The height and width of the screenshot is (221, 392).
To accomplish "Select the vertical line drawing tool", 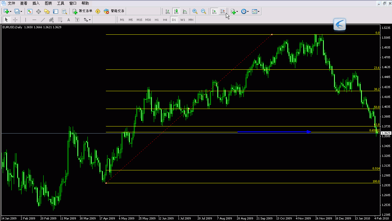I will point(25,20).
